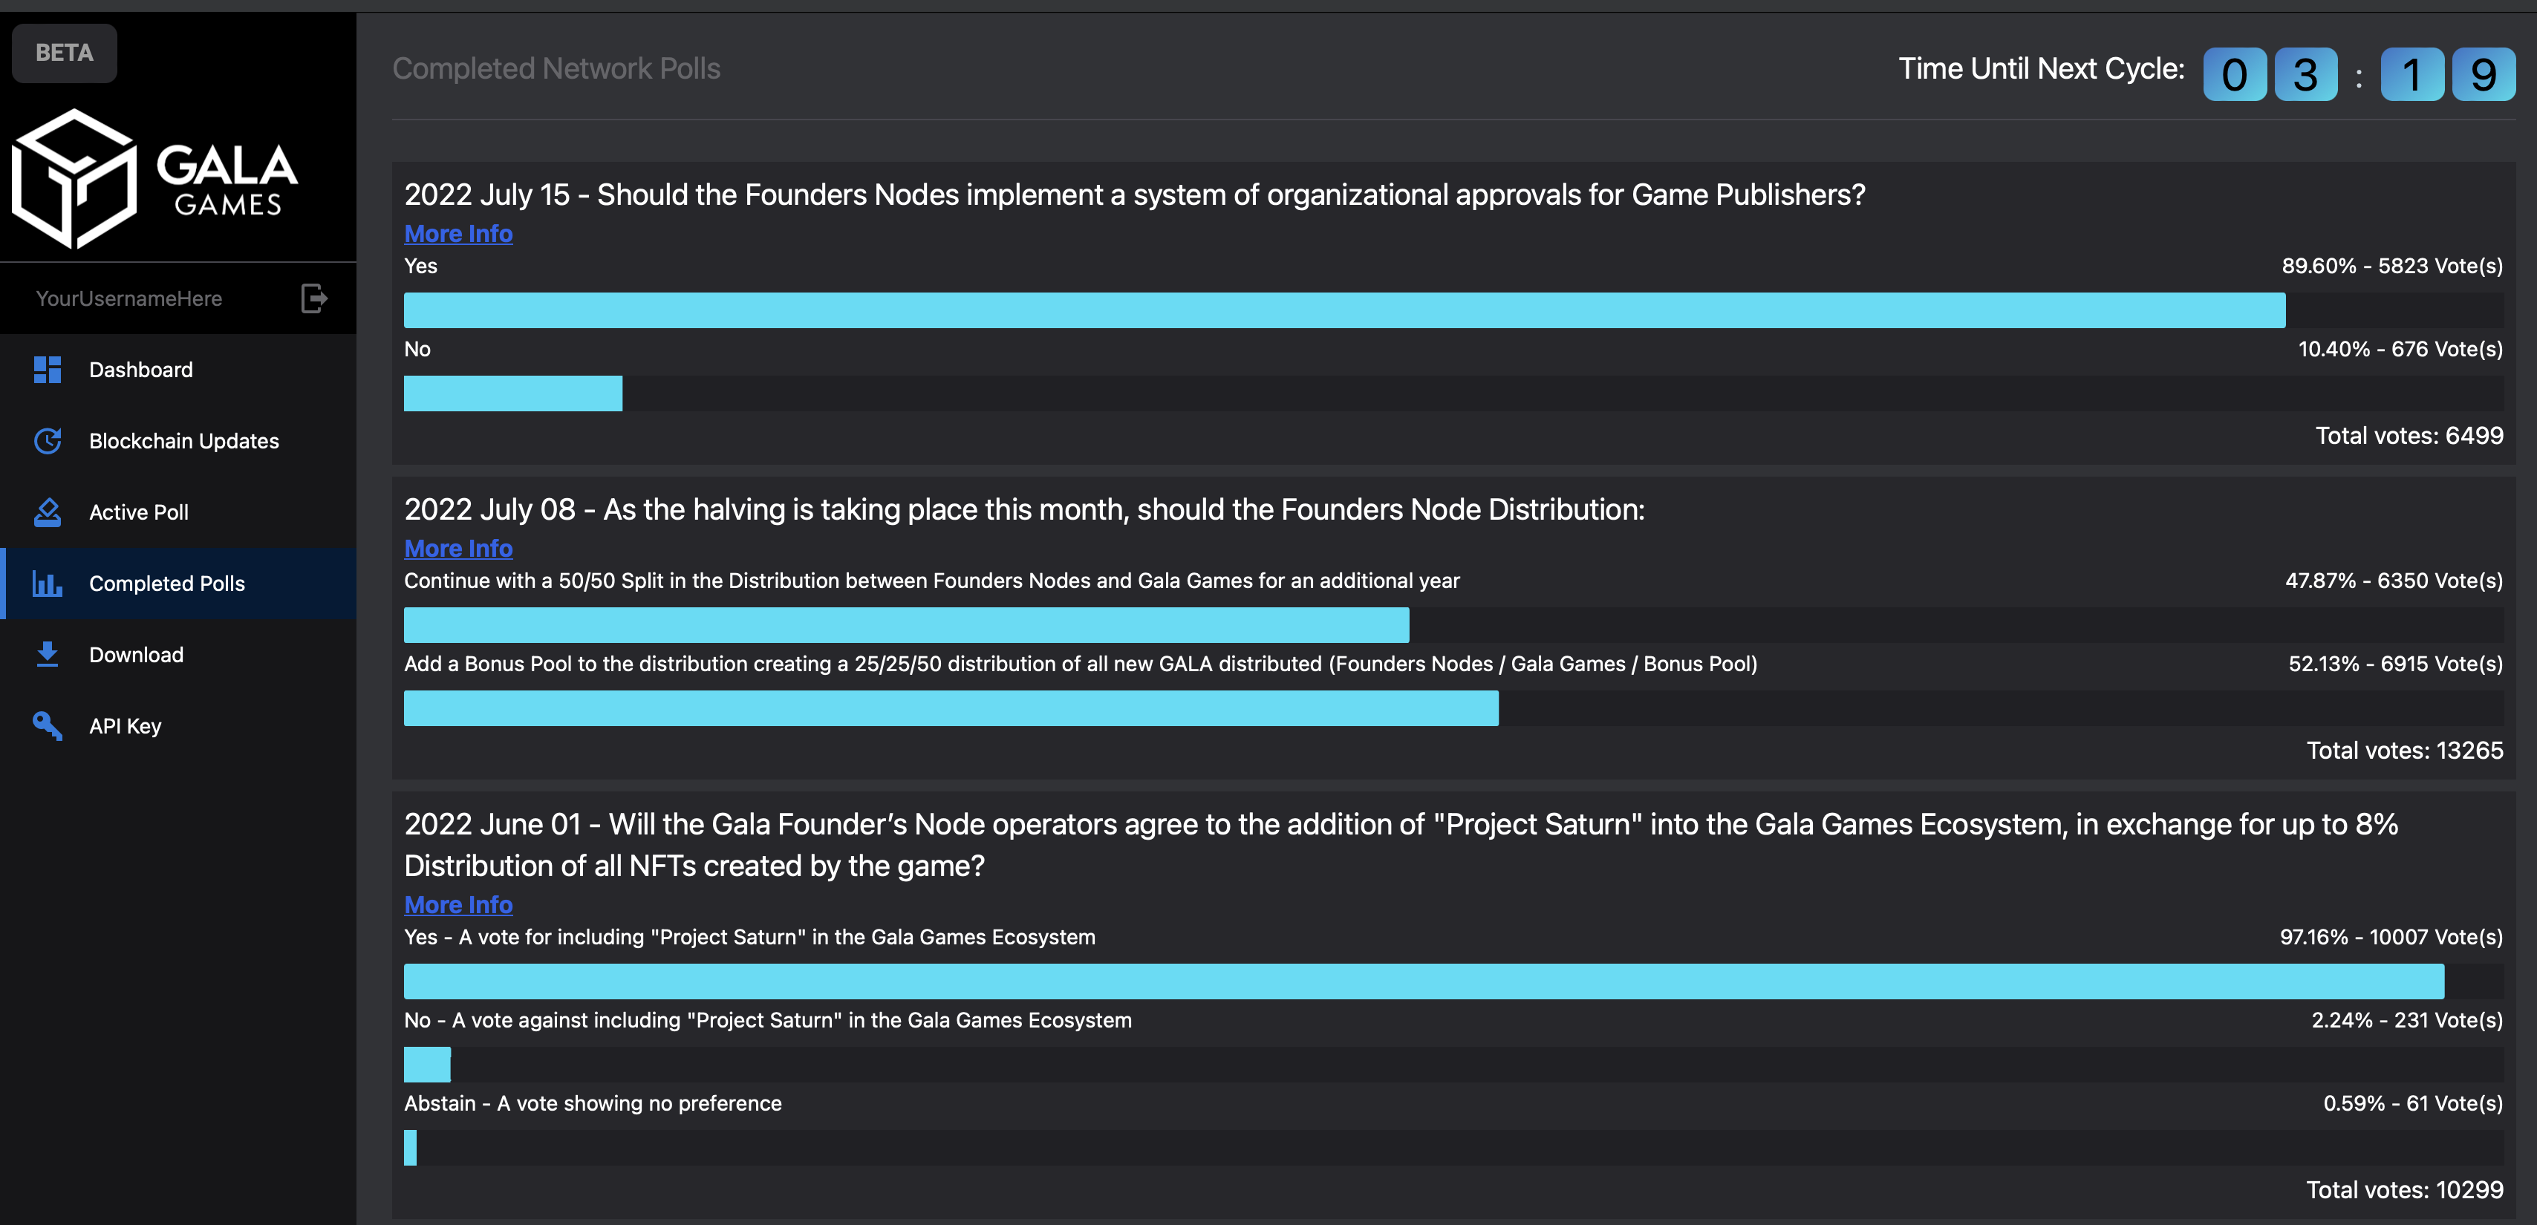Click the logout icon beside YourUsernameHere
Screen dimensions: 2537x1225
tap(313, 298)
